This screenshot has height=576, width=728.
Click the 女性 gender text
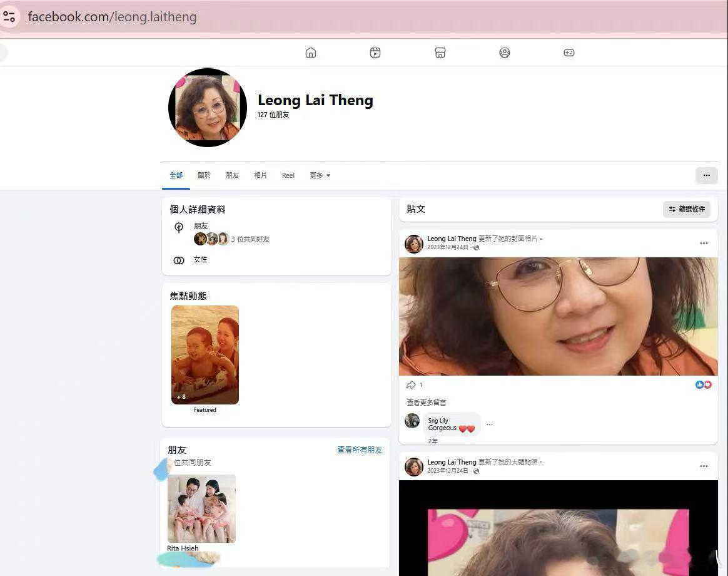200,259
